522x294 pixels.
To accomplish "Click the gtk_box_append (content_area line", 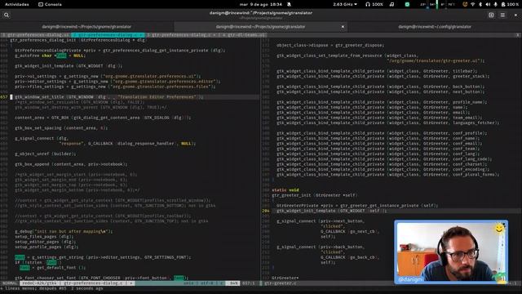I will [71, 164].
